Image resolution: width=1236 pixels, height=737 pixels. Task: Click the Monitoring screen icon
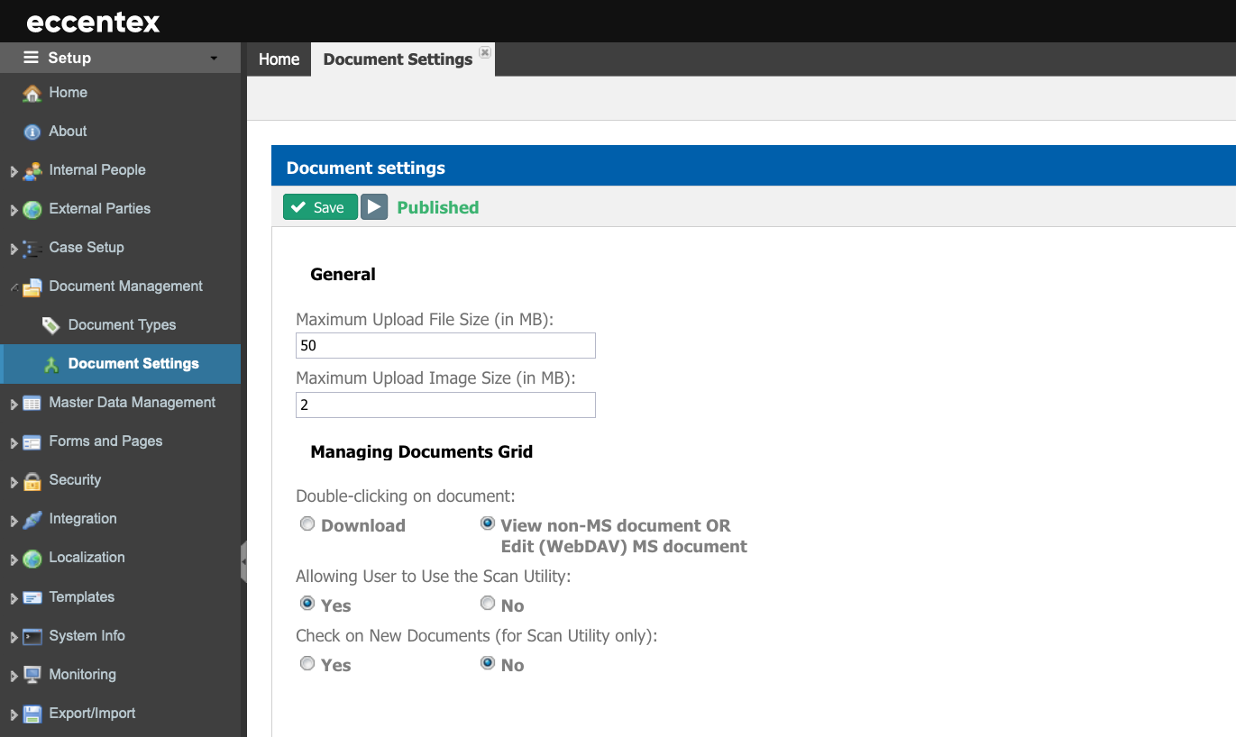click(32, 675)
